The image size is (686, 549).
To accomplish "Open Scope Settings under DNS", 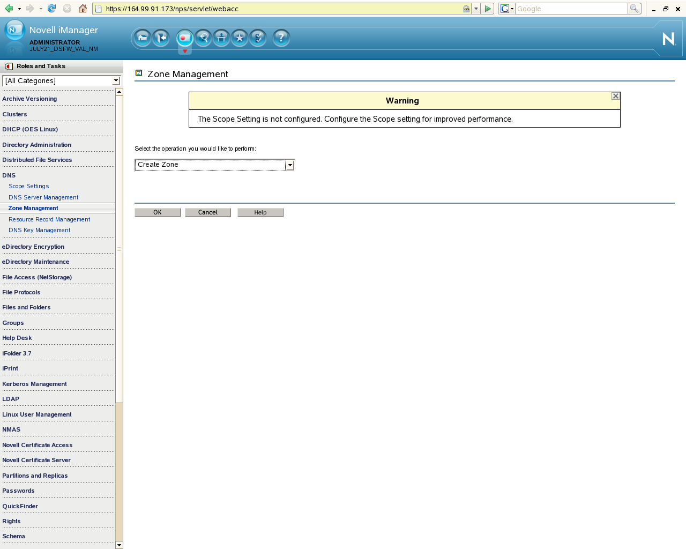I will [x=28, y=186].
